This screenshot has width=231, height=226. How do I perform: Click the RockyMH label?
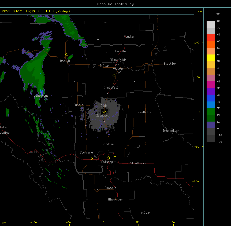pos(66,61)
